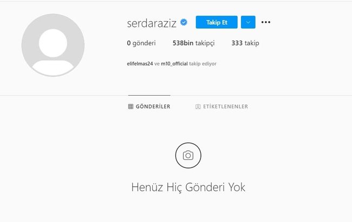Screen dimensions: 352x222
Task: Open the default gray profile avatar
Action: pyautogui.click(x=53, y=45)
